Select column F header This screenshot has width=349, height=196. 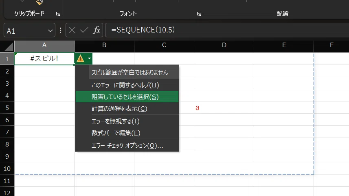pyautogui.click(x=331, y=46)
